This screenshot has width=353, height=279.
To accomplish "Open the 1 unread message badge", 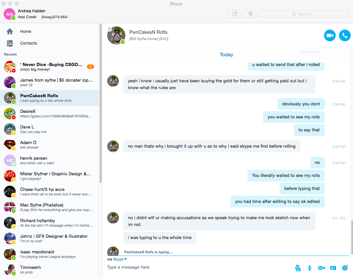I will click(91, 67).
